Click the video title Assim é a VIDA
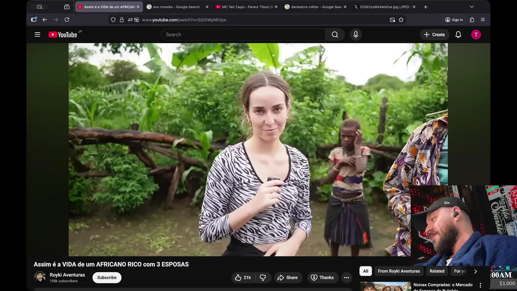Screen dimensions: 517x291 pos(111,264)
